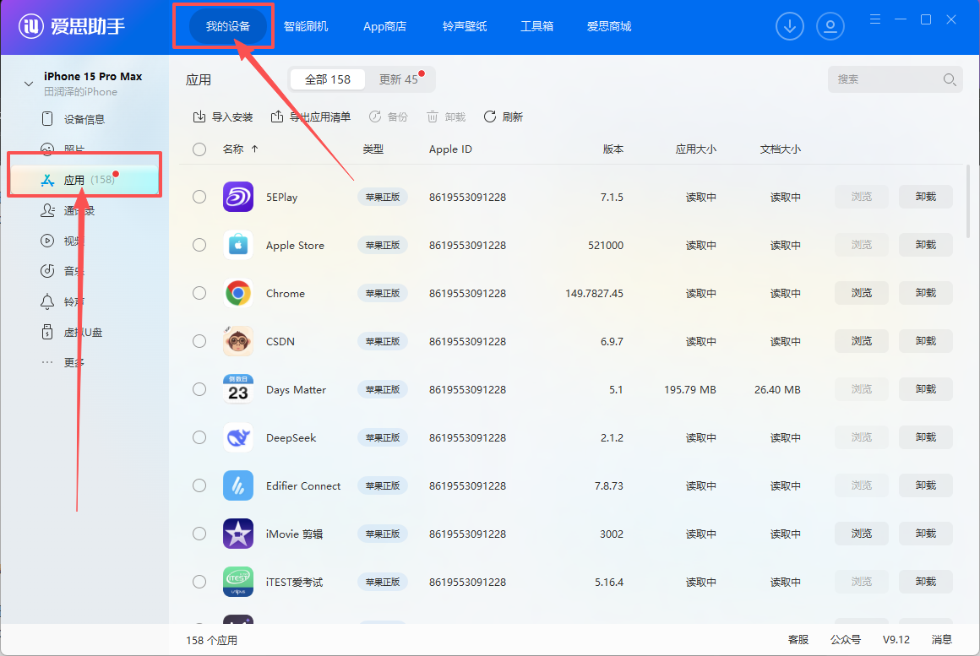Click the search magnifier icon
980x656 pixels.
(950, 79)
